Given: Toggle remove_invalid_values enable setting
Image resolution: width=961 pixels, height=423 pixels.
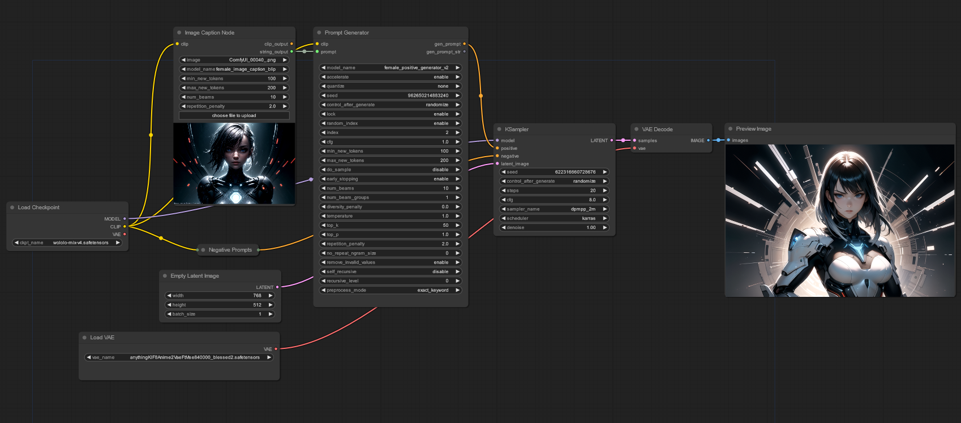Looking at the screenshot, I should (391, 262).
